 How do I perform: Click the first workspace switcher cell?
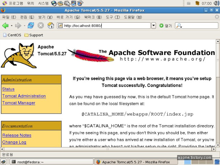187,162
